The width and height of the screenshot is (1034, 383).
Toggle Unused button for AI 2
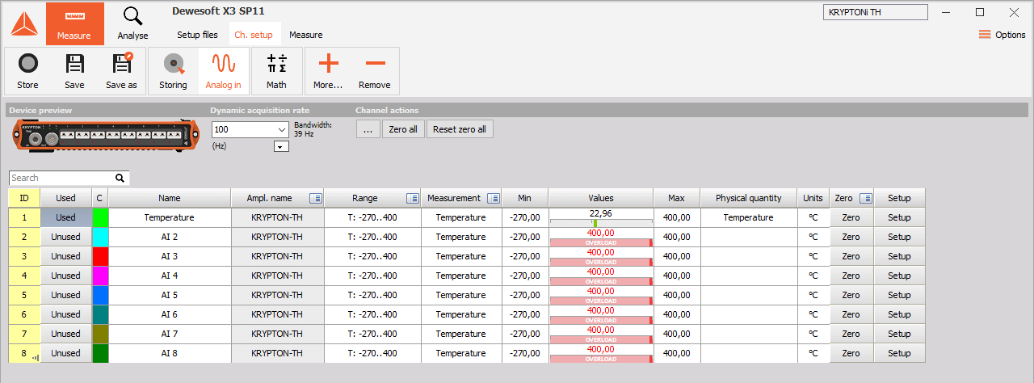(x=65, y=237)
